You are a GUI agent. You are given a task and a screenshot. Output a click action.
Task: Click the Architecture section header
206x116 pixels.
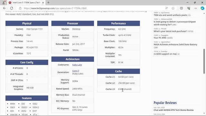[x=73, y=59]
